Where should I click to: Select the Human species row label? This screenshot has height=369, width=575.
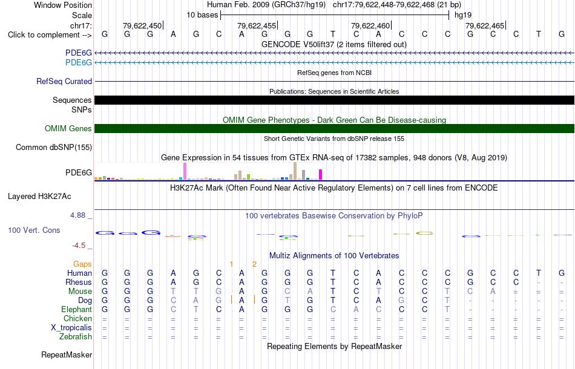[79, 273]
